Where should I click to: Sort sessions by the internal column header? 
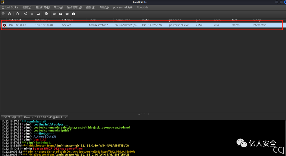click(41, 20)
